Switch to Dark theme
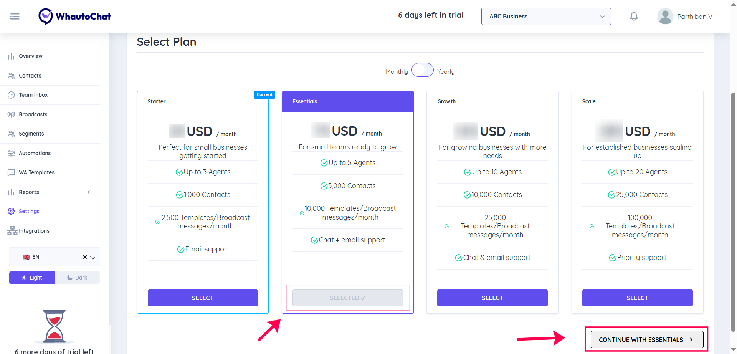 77,278
